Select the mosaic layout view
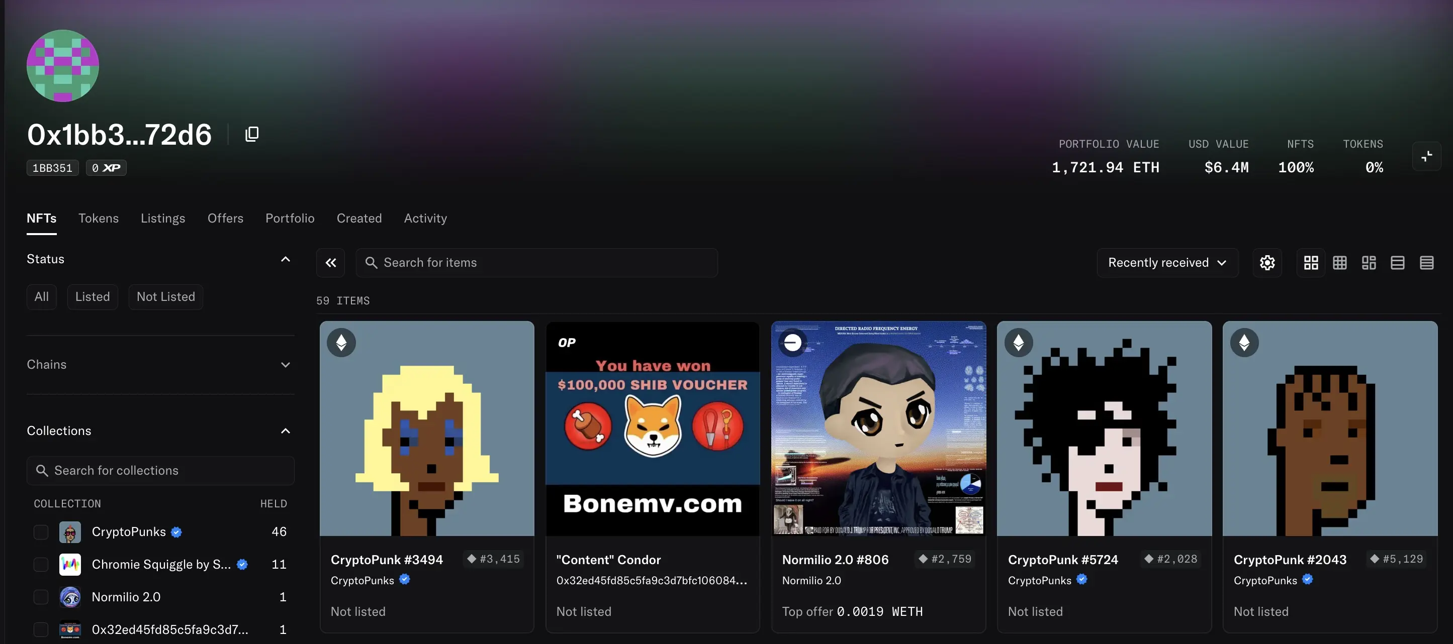 click(x=1369, y=263)
